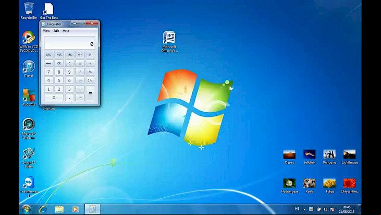The image size is (381, 215).
Task: Launch Internet Explorer from the taskbar
Action: coord(43,209)
